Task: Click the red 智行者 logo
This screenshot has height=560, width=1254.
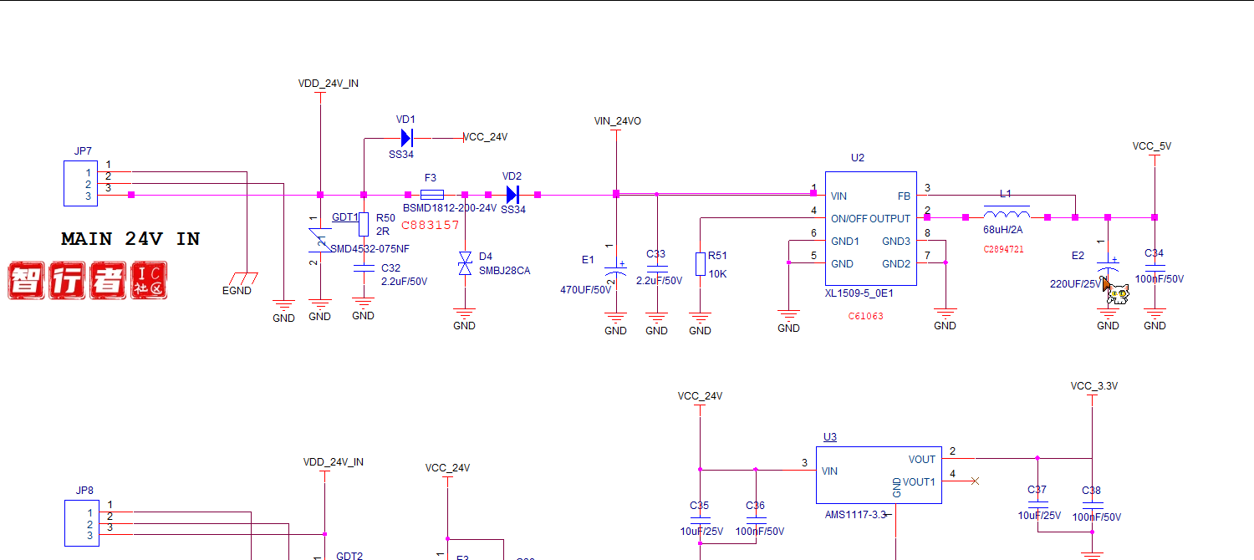Action: click(88, 281)
